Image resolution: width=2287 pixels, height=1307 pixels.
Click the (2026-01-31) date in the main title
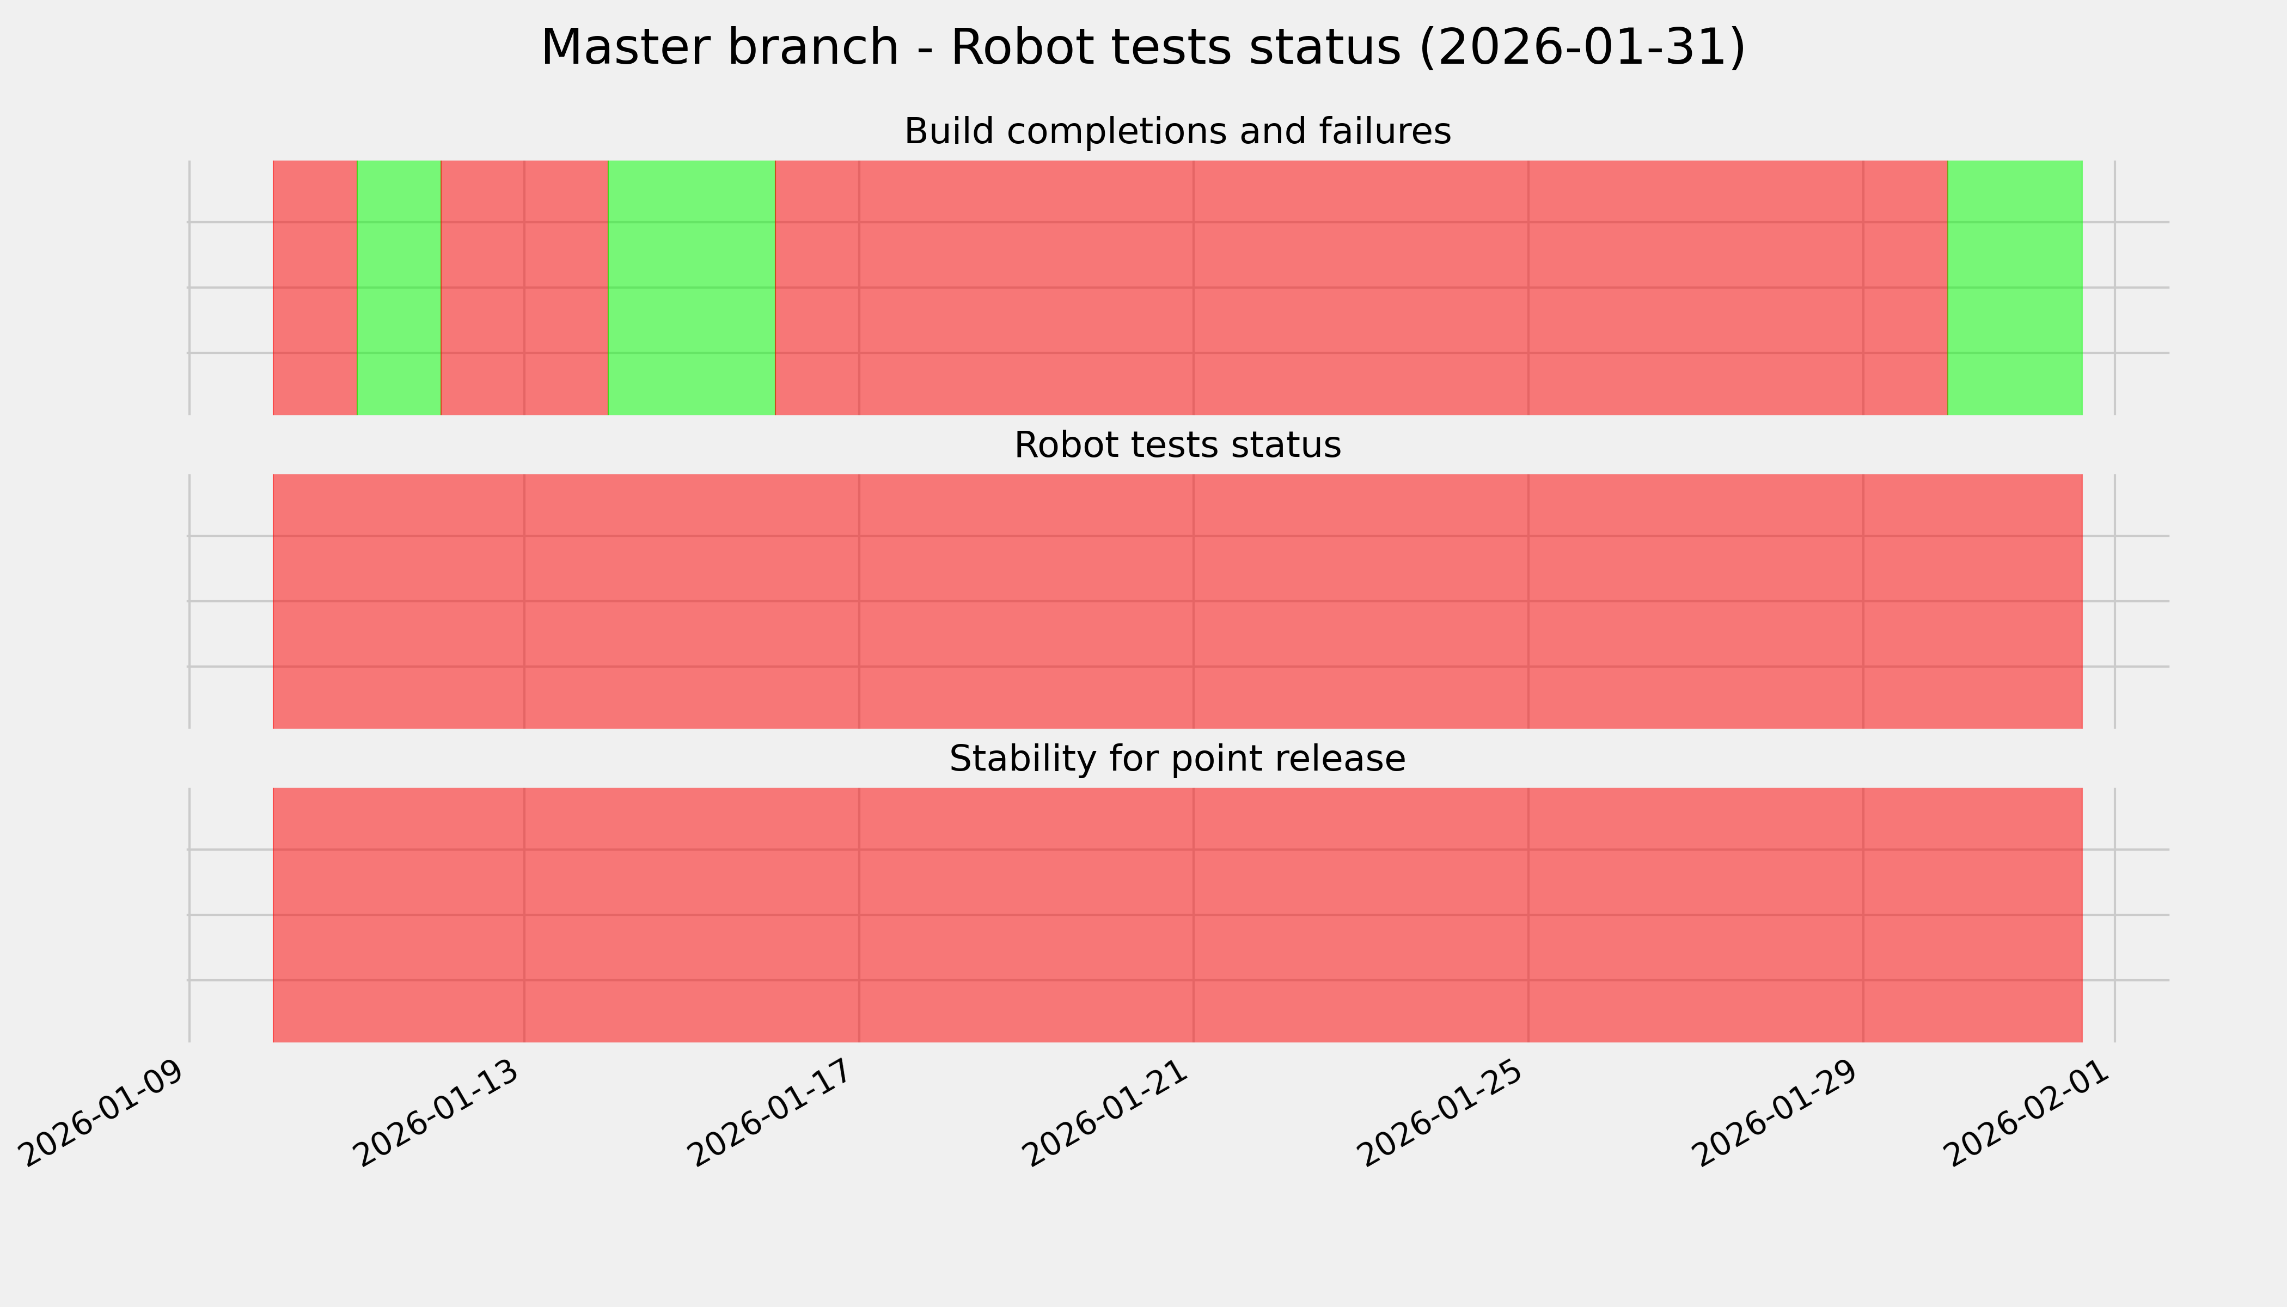[1581, 47]
